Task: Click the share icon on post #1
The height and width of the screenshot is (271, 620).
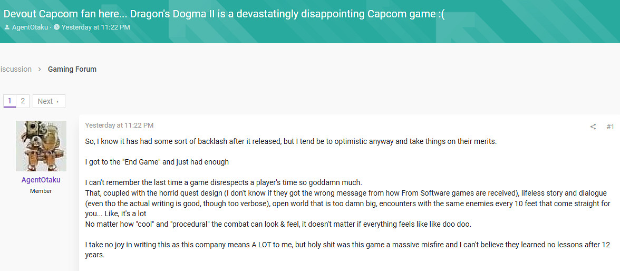Action: pos(593,127)
